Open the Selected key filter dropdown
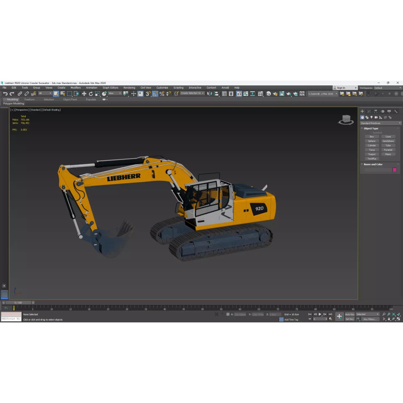 (x=367, y=314)
